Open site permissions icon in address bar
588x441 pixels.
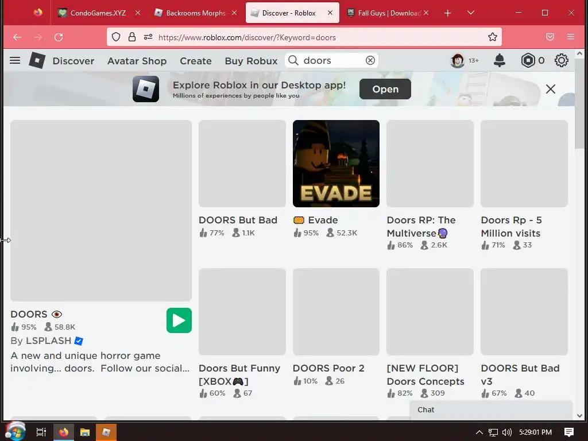(148, 37)
